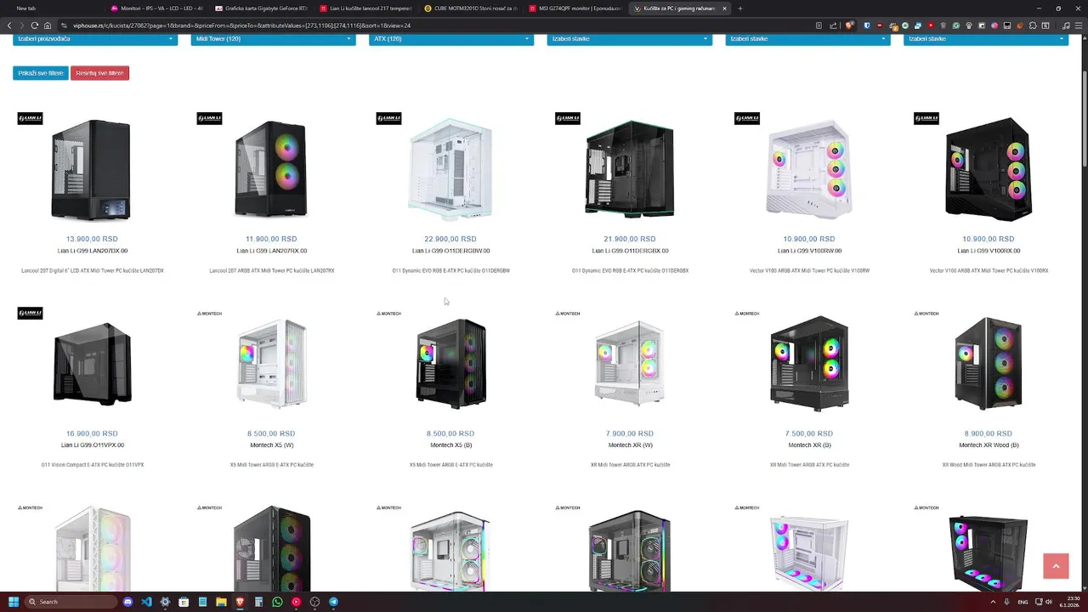The width and height of the screenshot is (1088, 612).
Task: Open the browser hamburger menu
Action: point(1079,25)
